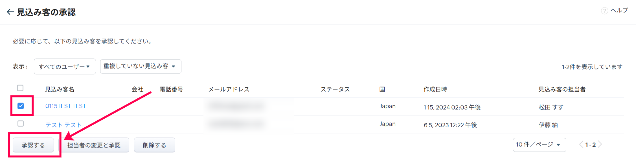Go to previous page chevron
The height and width of the screenshot is (163, 636).
pos(581,144)
